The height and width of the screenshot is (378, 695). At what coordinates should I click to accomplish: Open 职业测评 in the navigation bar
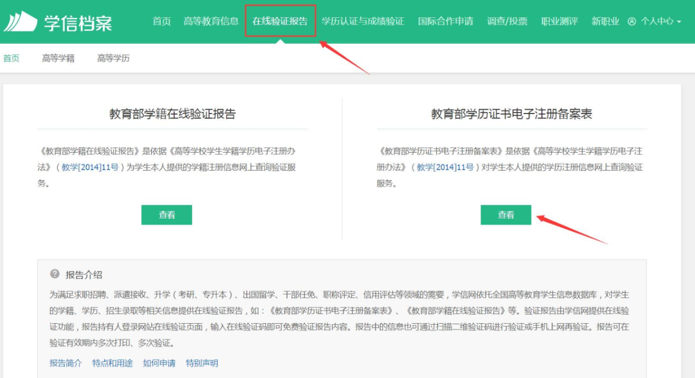(x=560, y=21)
